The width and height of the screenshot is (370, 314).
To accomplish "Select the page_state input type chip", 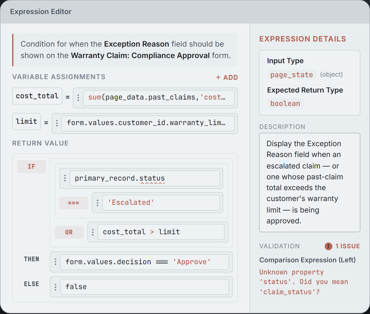I will (x=292, y=75).
